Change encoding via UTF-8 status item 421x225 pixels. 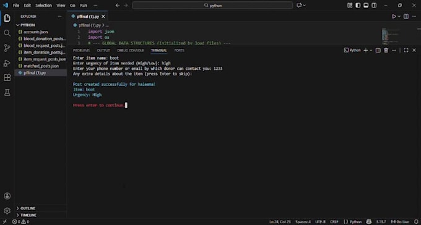[320, 222]
